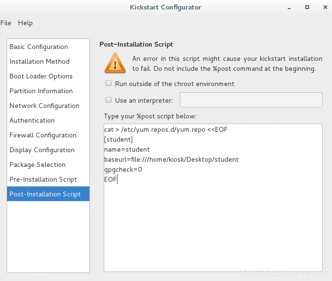332x281 pixels.
Task: Click the interpreter text field
Action: coord(251,100)
